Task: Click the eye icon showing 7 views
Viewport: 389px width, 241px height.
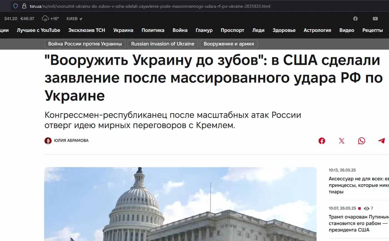Action: point(366,208)
